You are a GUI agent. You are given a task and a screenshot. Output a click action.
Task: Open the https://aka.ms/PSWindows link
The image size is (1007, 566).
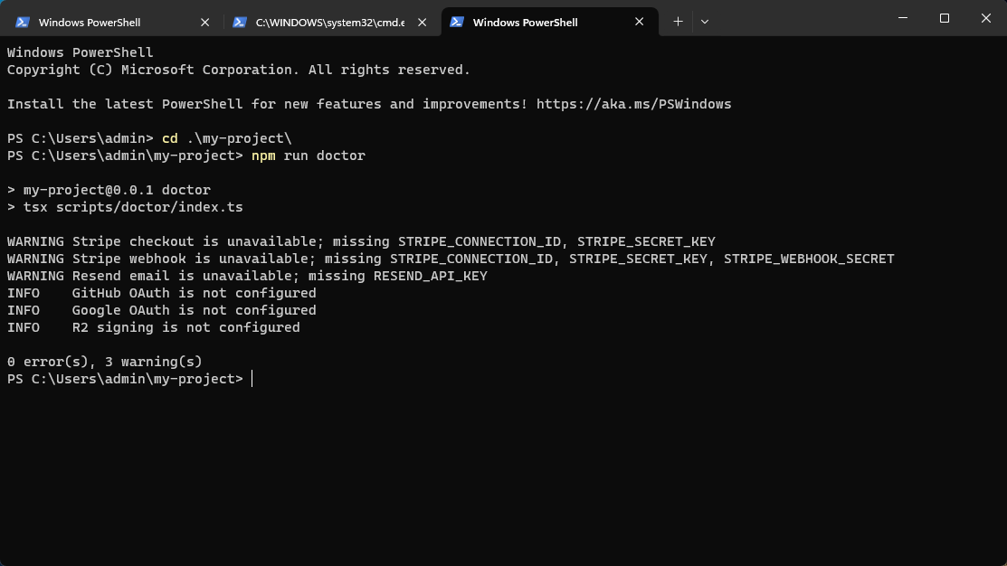point(634,104)
